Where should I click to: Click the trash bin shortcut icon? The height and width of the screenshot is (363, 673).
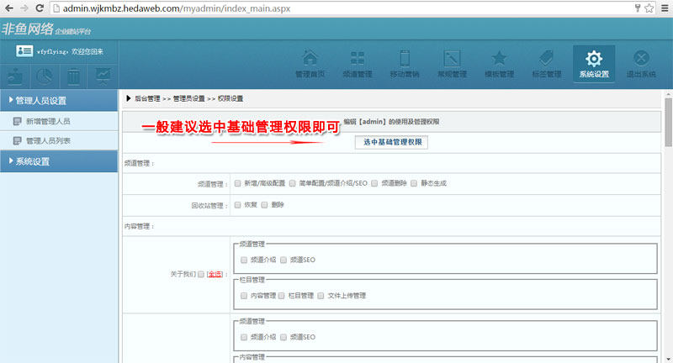[74, 76]
